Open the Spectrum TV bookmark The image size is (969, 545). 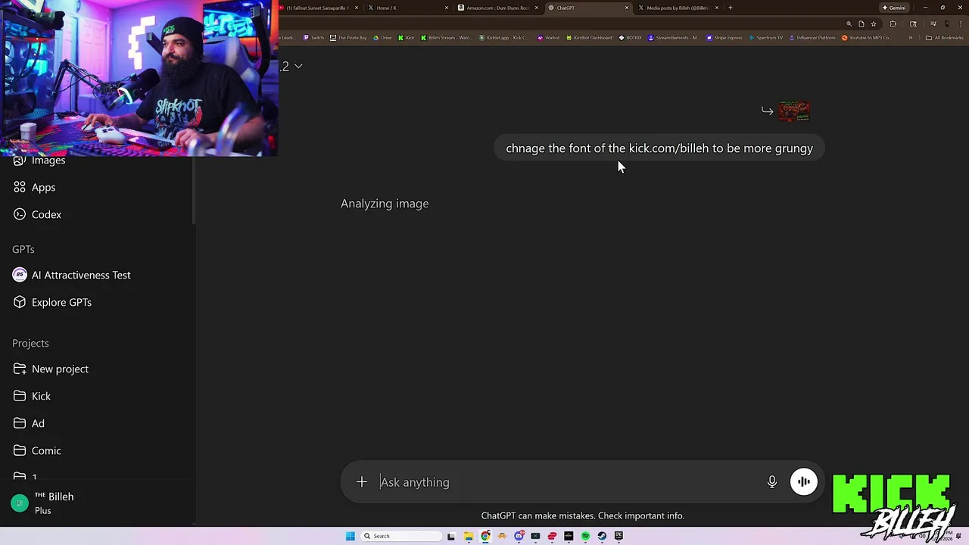pos(765,38)
